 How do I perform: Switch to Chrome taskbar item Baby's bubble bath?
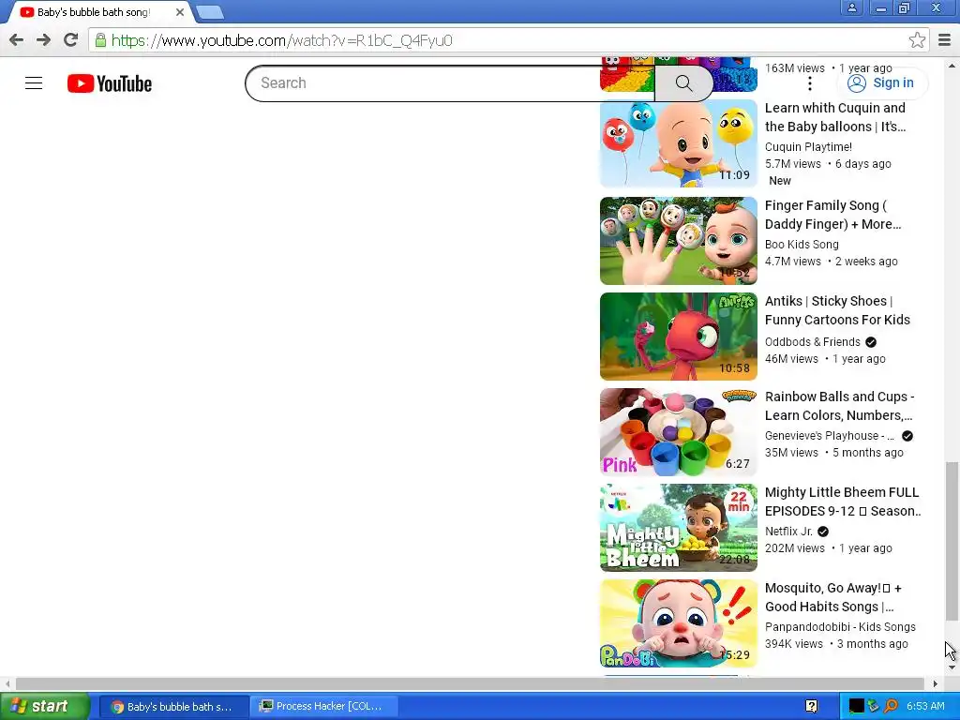[x=172, y=707]
